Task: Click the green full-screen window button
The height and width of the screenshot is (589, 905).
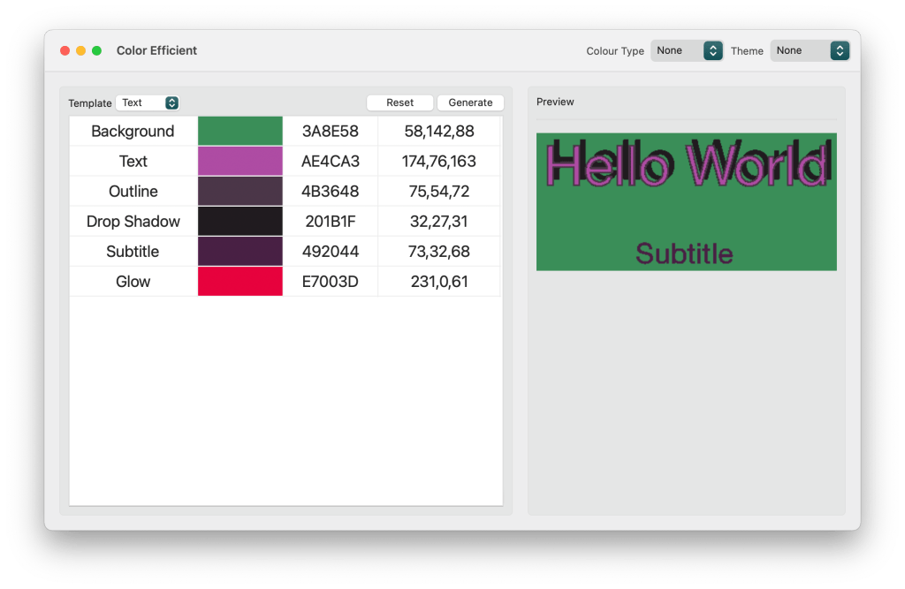Action: click(x=96, y=51)
